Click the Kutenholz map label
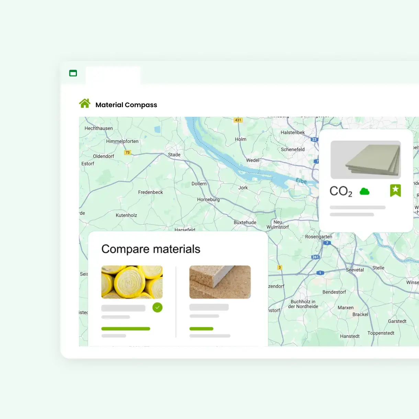 coord(126,215)
